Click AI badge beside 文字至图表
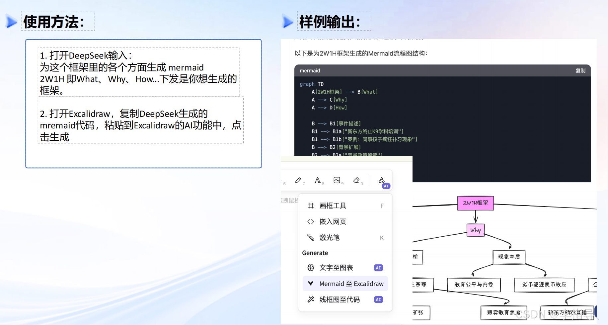This screenshot has width=608, height=325. [x=378, y=268]
